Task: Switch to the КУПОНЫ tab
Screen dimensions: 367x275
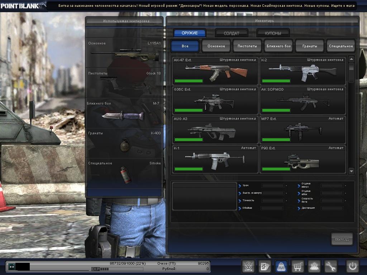Action: pyautogui.click(x=273, y=33)
